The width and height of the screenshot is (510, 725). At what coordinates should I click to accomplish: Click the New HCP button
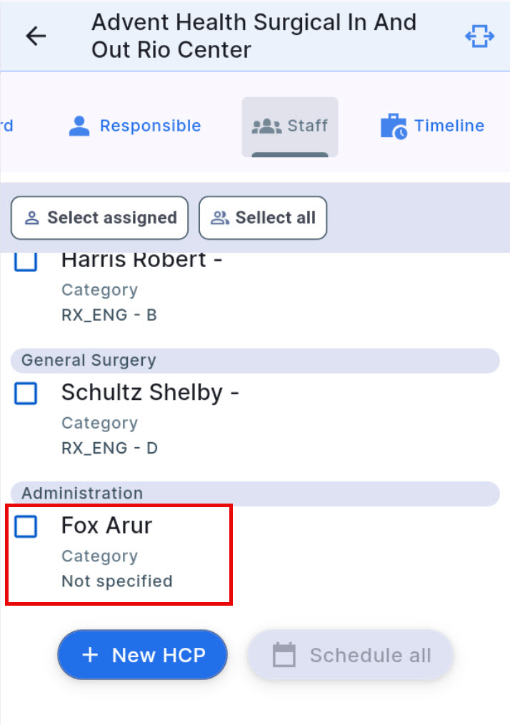click(142, 654)
